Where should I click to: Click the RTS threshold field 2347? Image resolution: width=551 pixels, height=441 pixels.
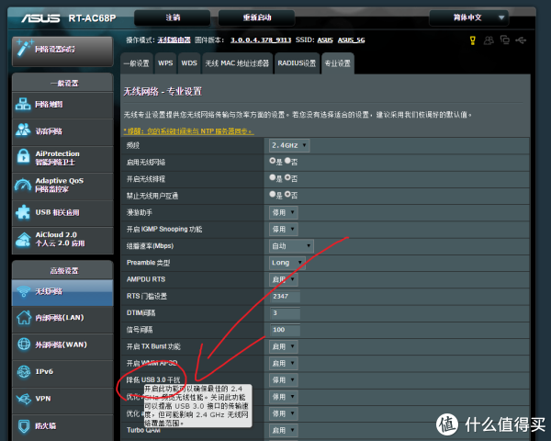click(285, 296)
